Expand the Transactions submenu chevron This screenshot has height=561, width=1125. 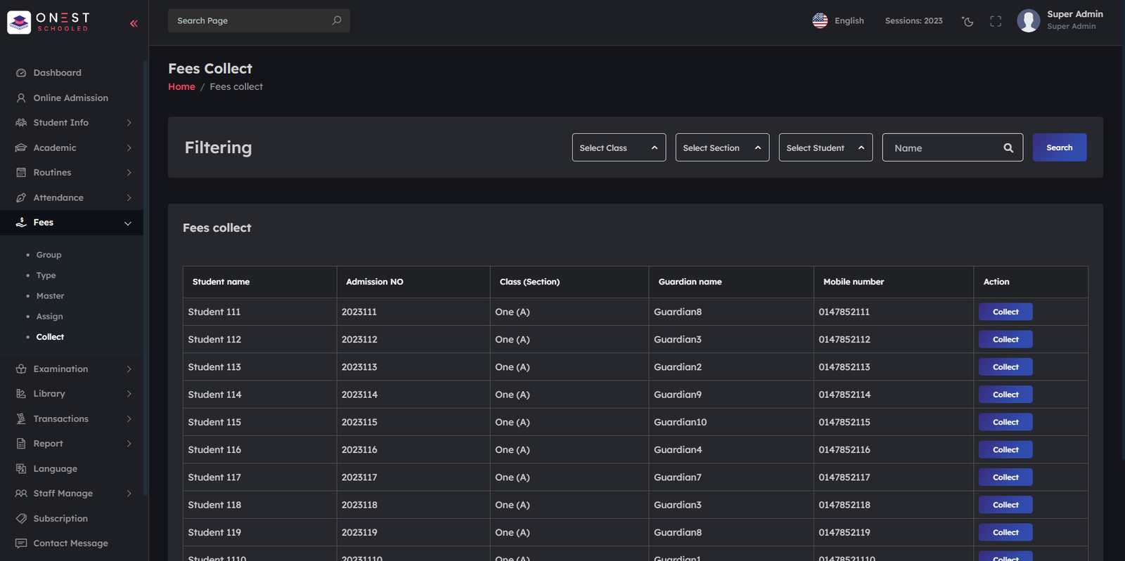point(129,419)
